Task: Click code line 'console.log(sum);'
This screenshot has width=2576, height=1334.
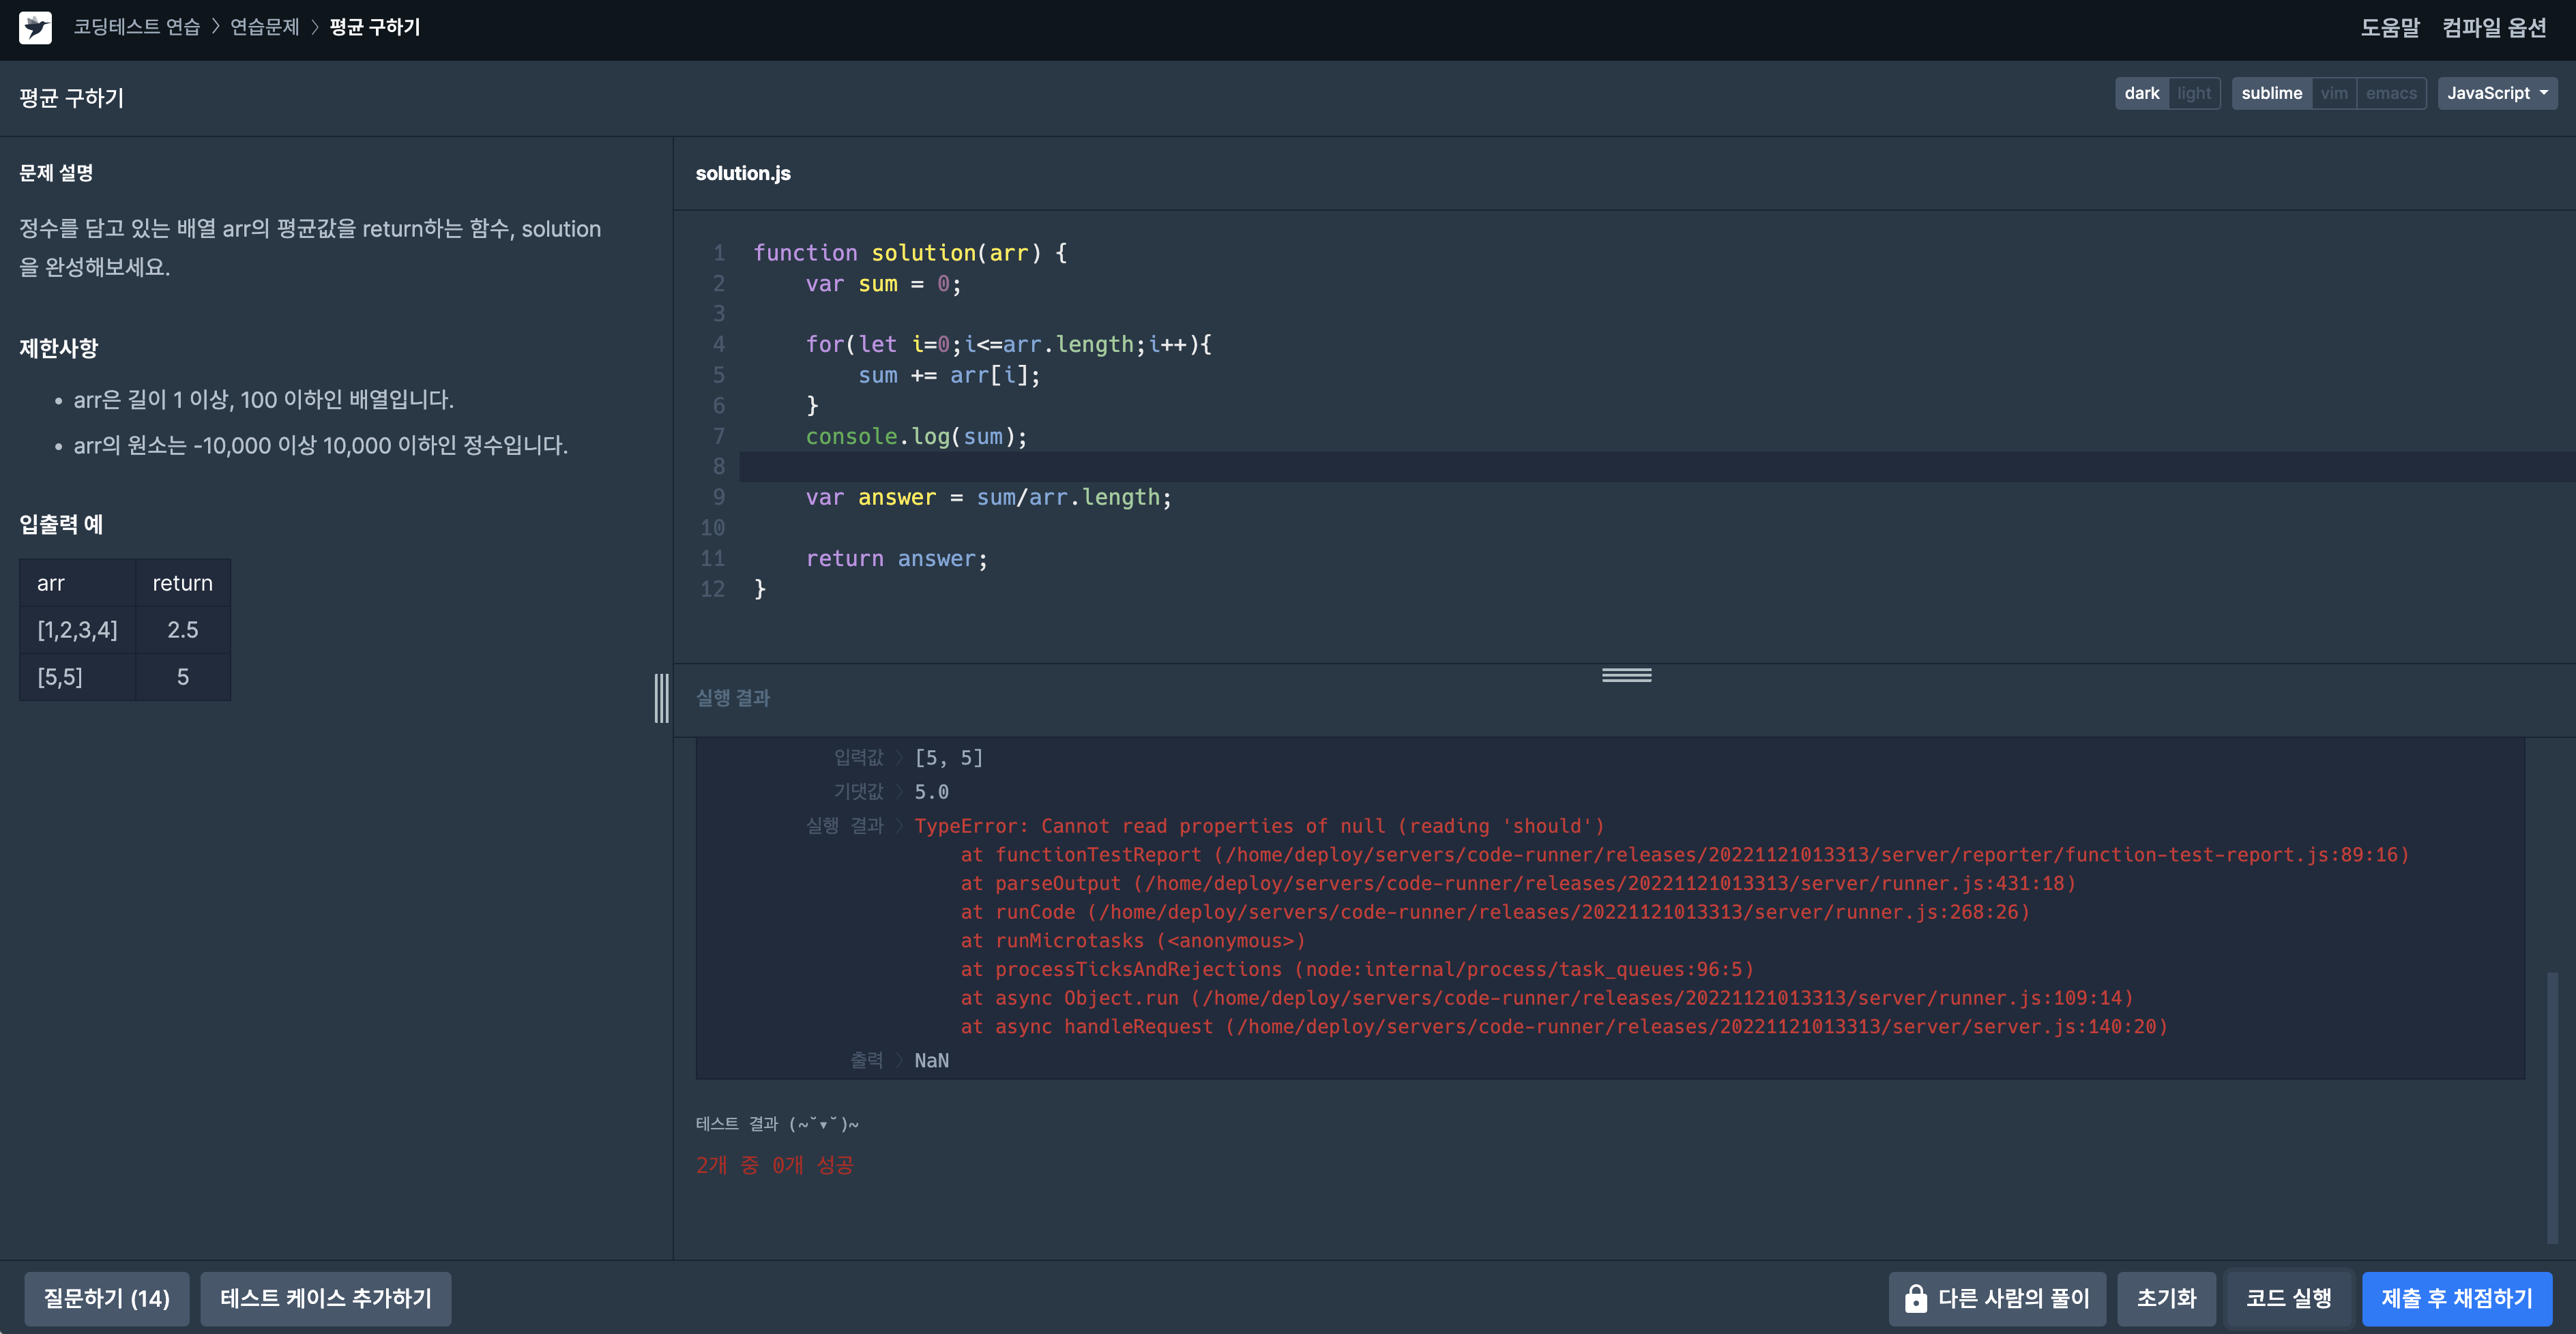Action: click(x=916, y=436)
